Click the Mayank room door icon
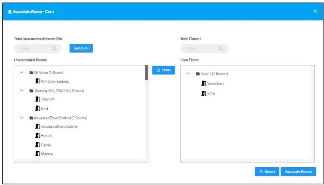 point(38,154)
